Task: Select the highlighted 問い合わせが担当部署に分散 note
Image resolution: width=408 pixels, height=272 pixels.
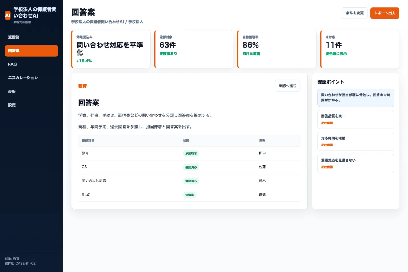Action: click(356, 98)
